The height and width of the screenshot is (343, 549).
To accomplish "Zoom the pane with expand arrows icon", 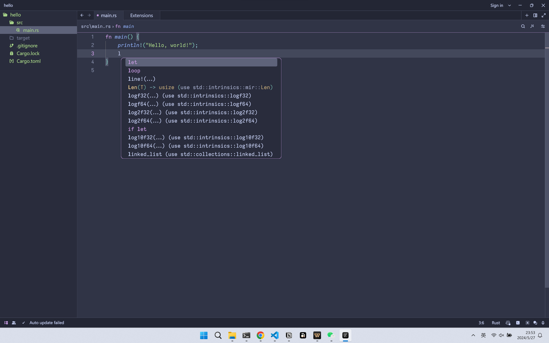I will (x=544, y=15).
